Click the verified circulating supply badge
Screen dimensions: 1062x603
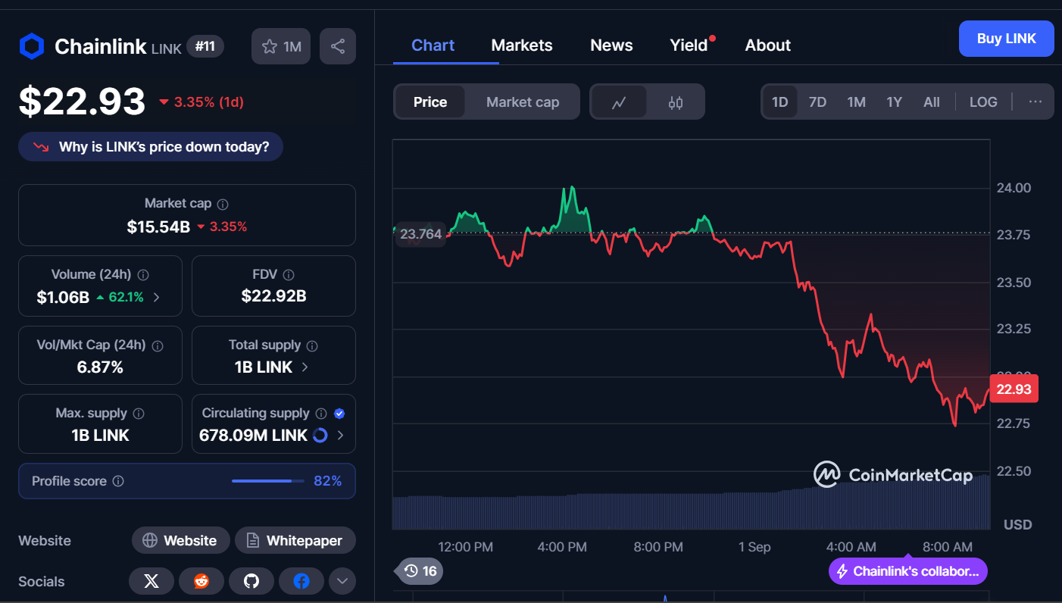[x=339, y=414]
